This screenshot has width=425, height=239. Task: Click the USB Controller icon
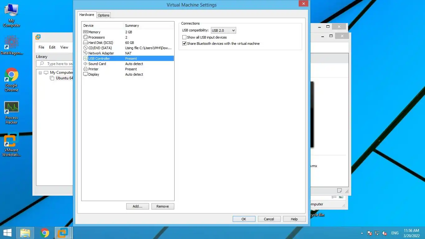pos(86,59)
